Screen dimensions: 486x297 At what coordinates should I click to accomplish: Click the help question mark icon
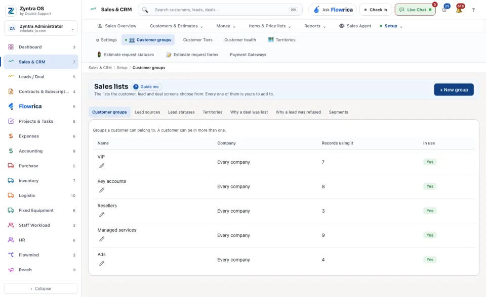[x=473, y=10]
